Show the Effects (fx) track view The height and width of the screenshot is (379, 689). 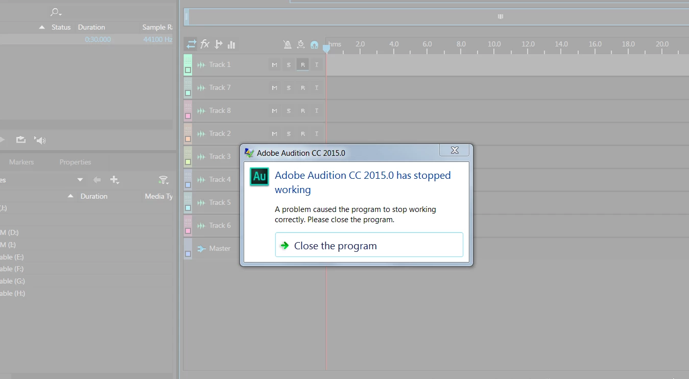[205, 44]
